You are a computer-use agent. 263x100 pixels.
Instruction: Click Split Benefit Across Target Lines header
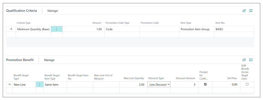coord(245,72)
